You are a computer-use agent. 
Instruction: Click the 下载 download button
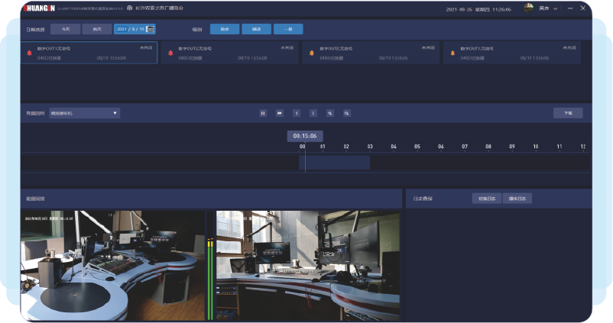(568, 113)
